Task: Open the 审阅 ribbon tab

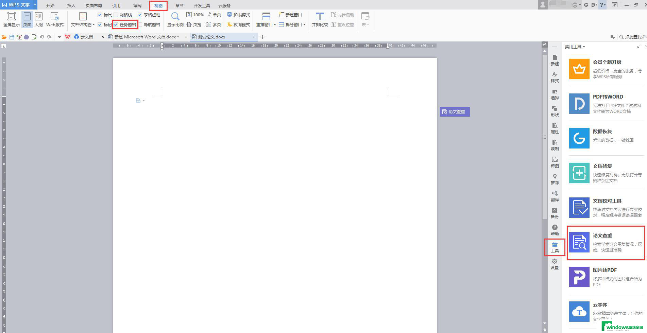Action: pos(137,5)
